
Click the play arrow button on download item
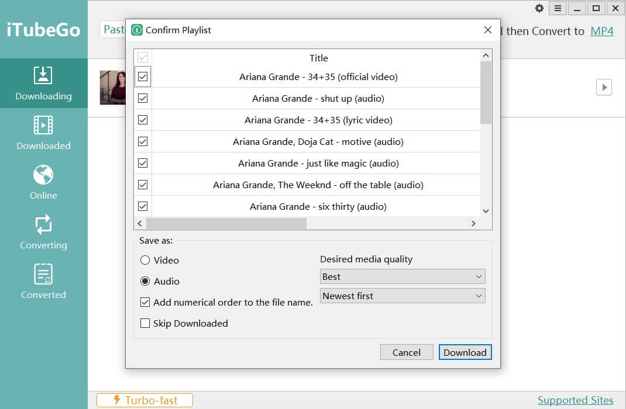(604, 87)
